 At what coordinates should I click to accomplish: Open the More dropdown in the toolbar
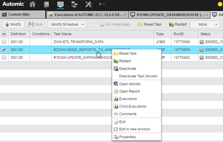click(x=205, y=24)
